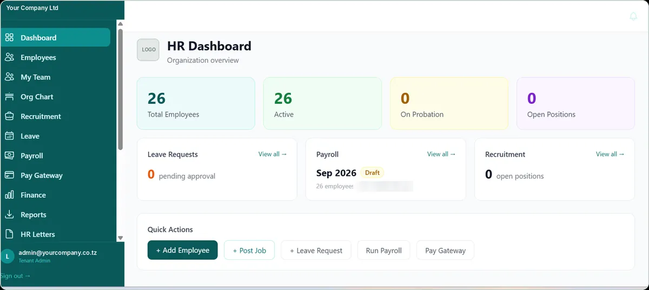Click the admin@yourcompany.co.tz account text
Screen dimensions: 649x290
tap(58, 252)
